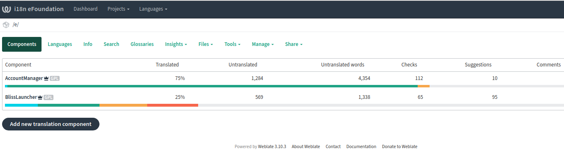564x160 pixels.
Task: Click AccountManager's 10 suggestions value
Action: pos(495,78)
